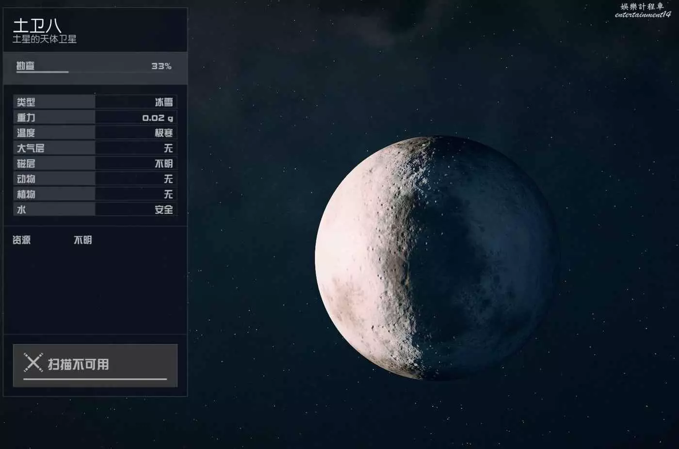Click the 勘查 survey label

[x=26, y=66]
